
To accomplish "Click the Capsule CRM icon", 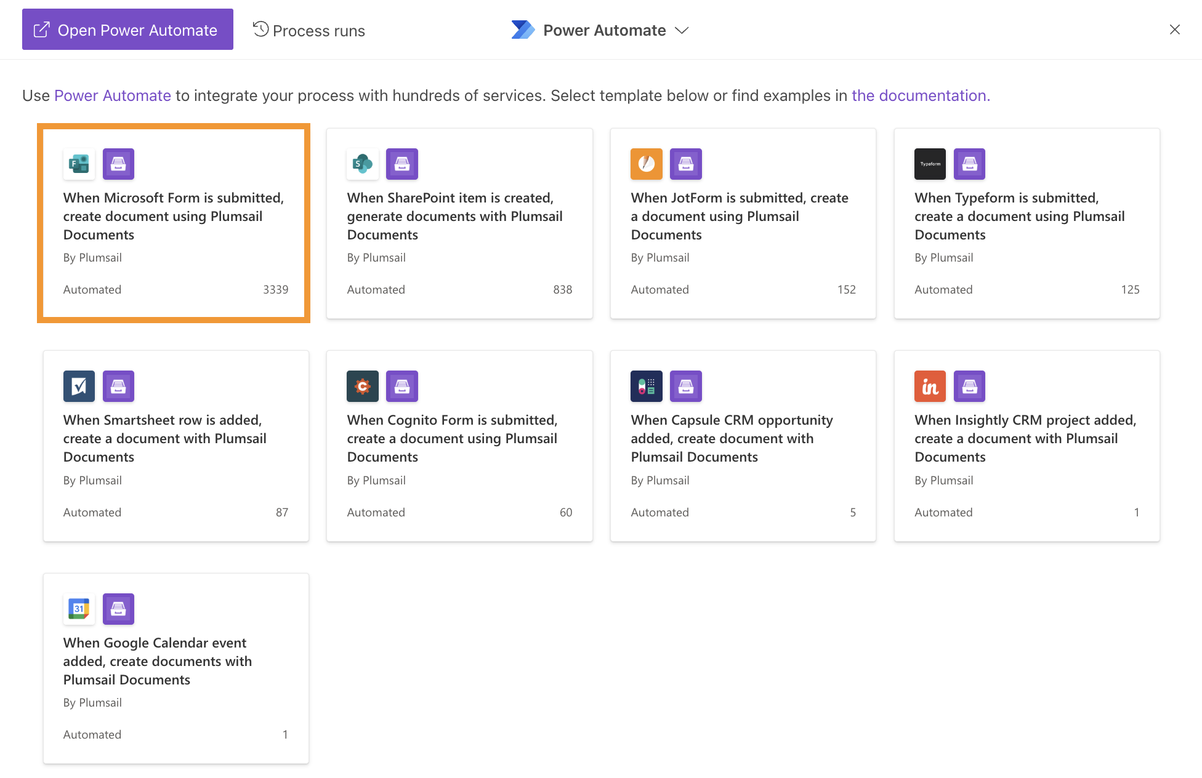I will pyautogui.click(x=647, y=386).
